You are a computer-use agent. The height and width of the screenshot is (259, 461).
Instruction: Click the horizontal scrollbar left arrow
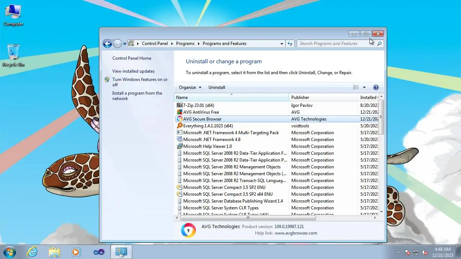click(x=177, y=218)
